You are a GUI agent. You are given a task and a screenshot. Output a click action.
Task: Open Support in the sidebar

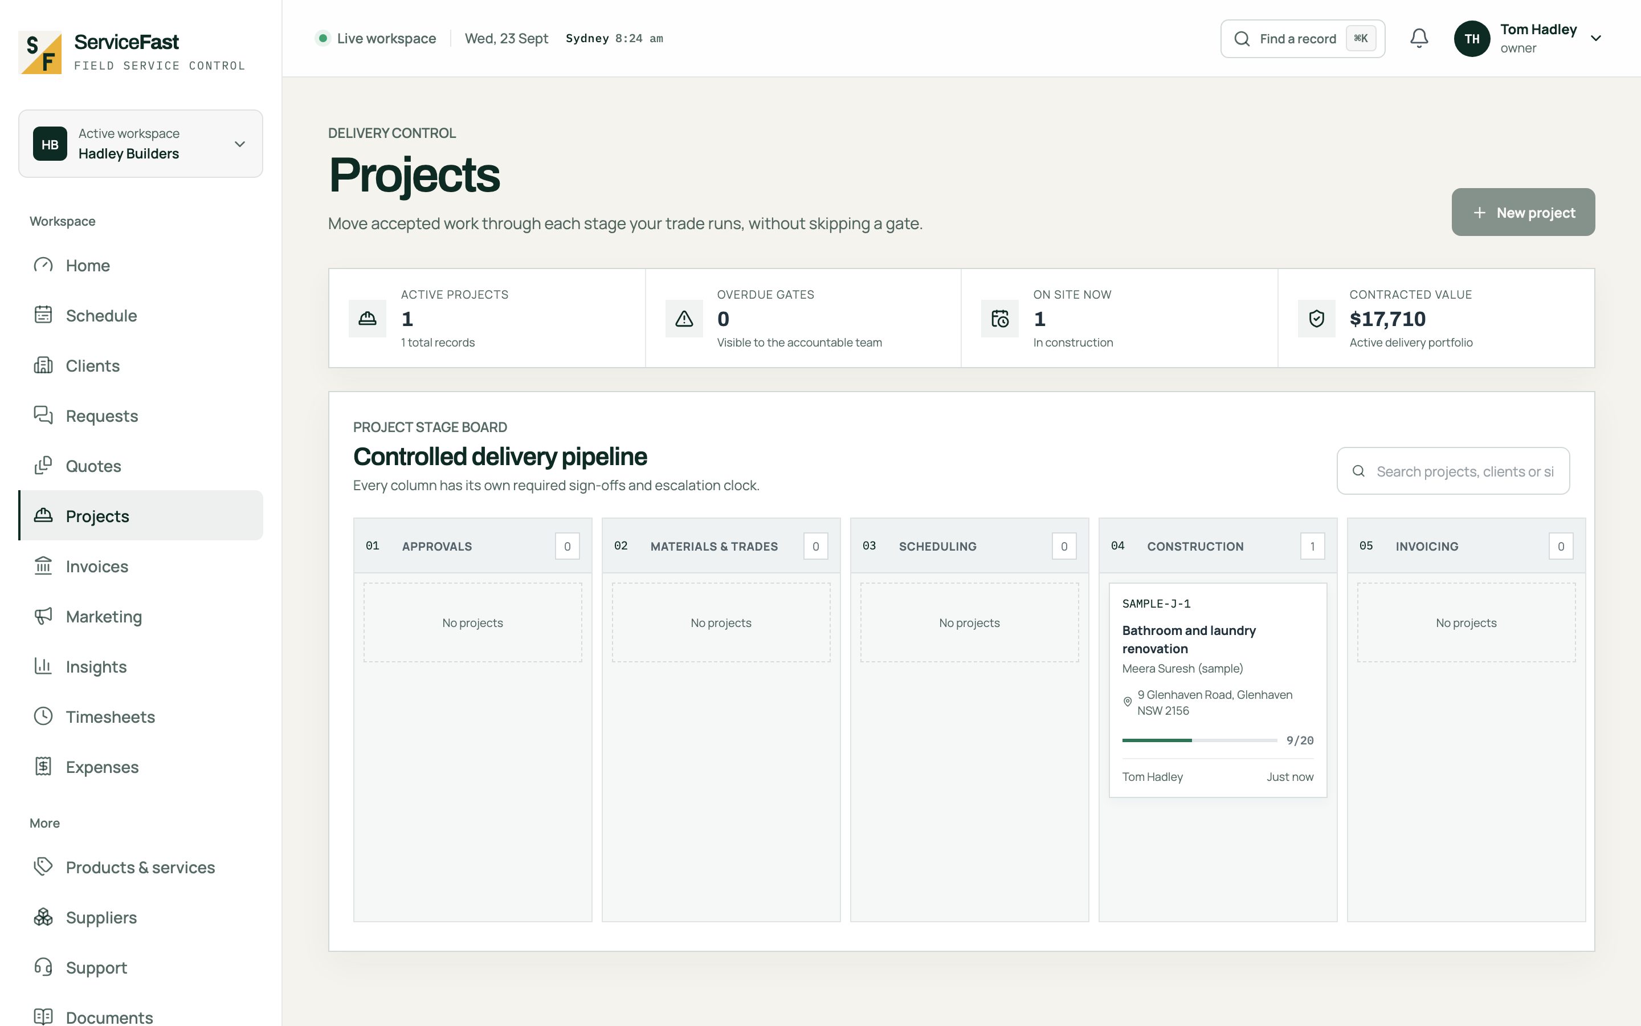click(x=140, y=968)
